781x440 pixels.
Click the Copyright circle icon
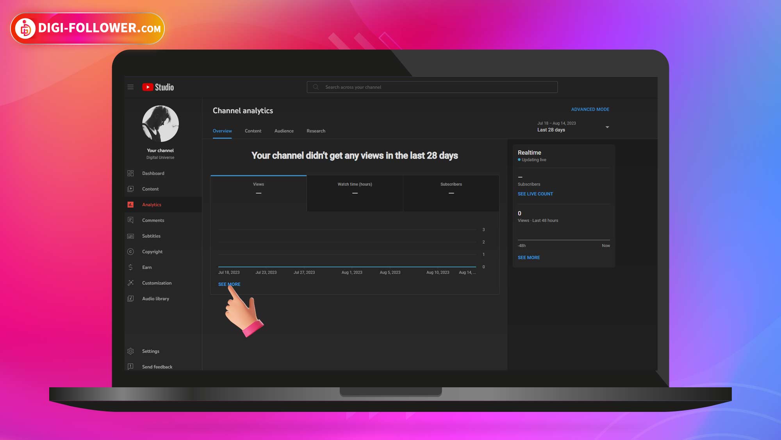[130, 252]
